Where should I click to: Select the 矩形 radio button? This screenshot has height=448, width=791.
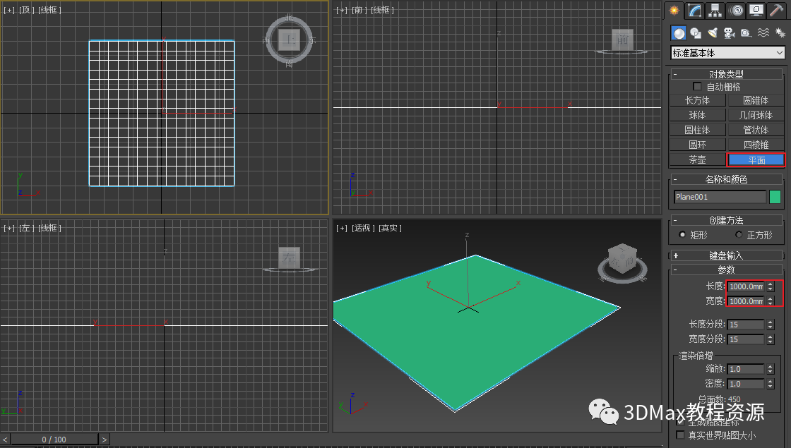[x=682, y=235]
